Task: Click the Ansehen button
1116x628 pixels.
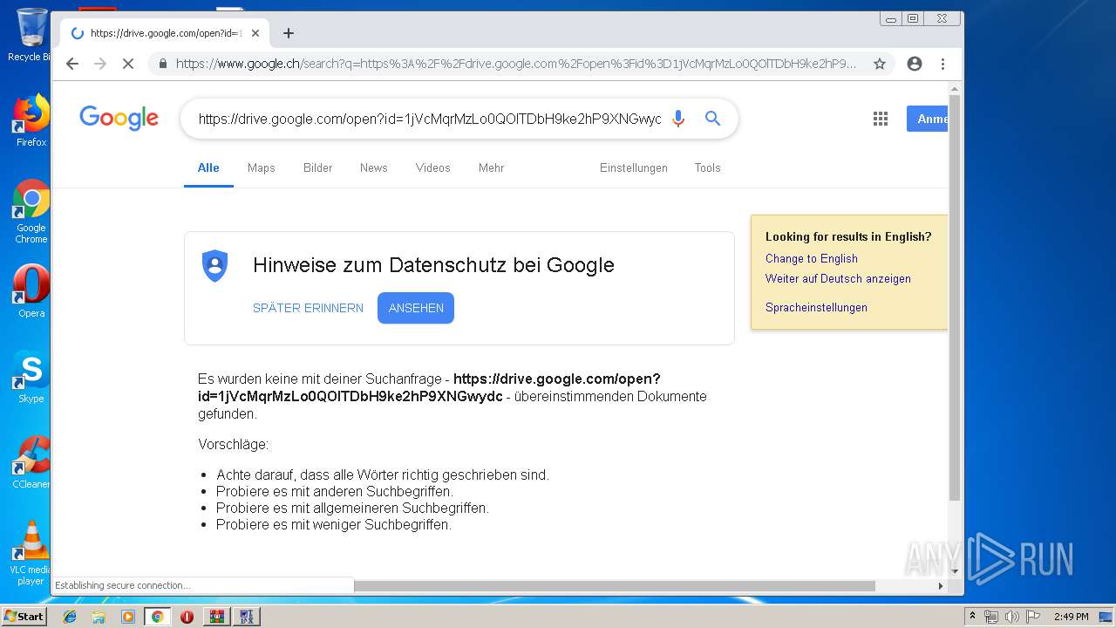Action: (416, 308)
